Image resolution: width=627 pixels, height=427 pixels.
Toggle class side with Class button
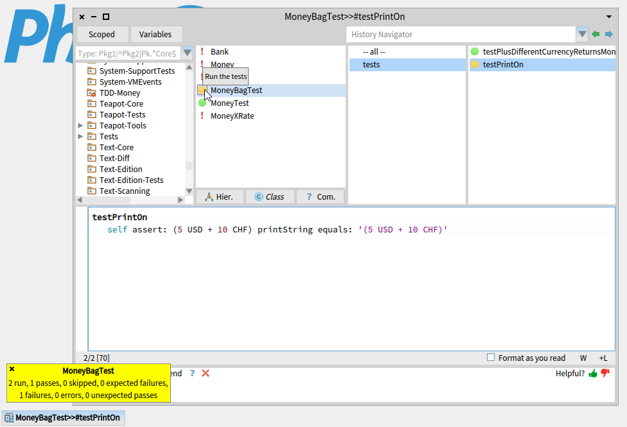point(270,196)
